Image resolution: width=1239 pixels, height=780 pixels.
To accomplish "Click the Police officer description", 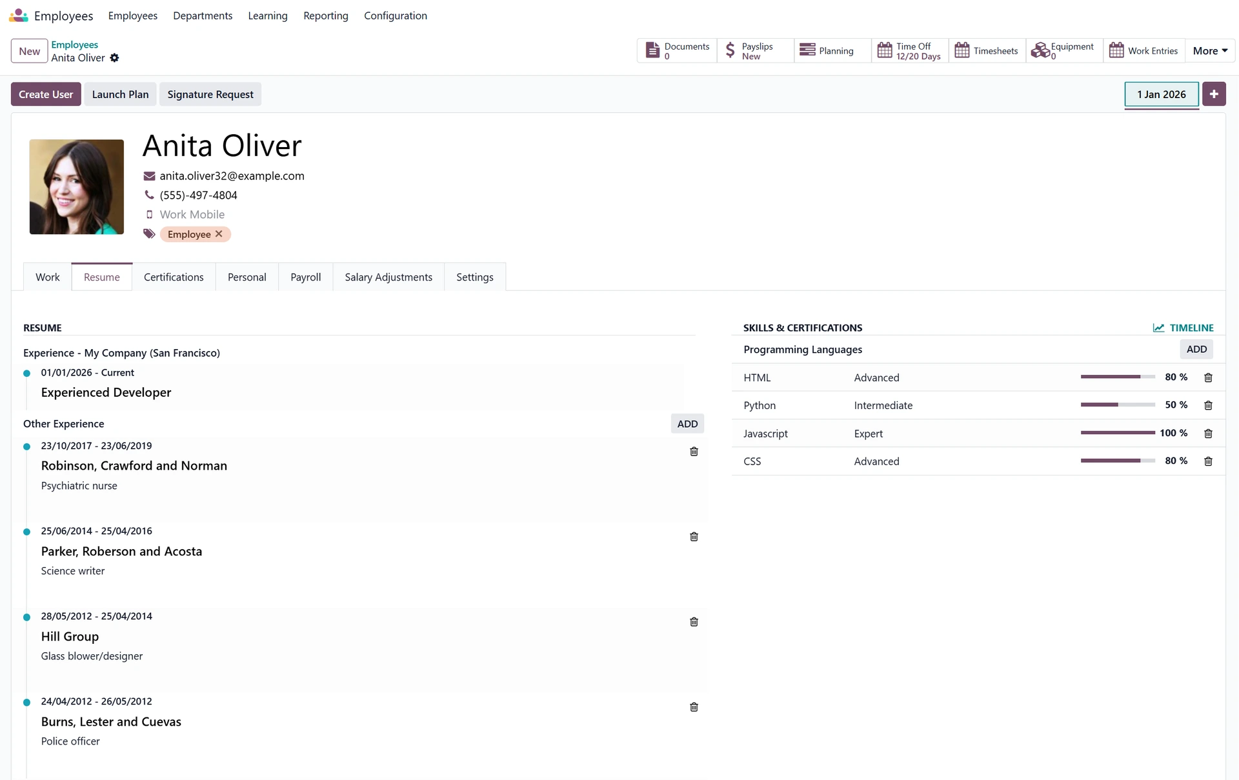I will [71, 741].
